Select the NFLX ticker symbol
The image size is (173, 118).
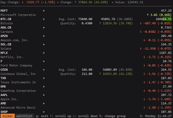(x=4, y=53)
